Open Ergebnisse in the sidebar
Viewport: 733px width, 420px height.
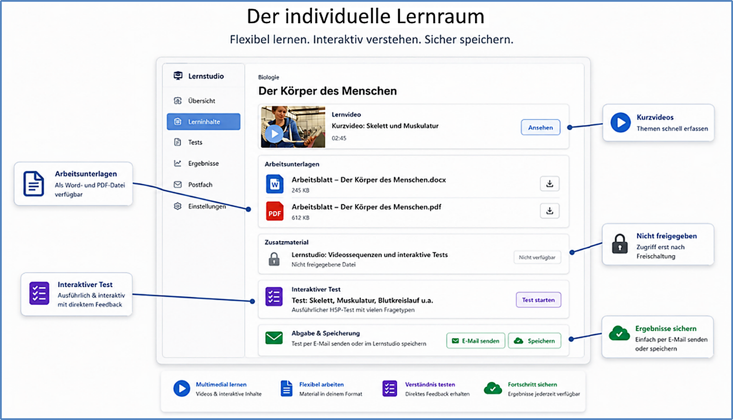pos(204,163)
